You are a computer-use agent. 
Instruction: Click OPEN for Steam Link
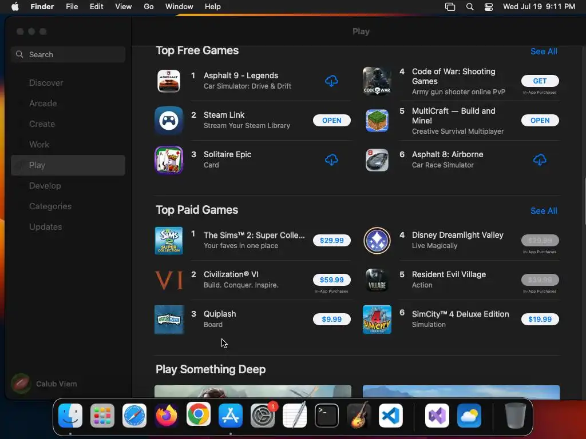coord(331,120)
